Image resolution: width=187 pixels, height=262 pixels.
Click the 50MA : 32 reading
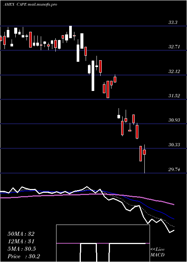[x=21, y=234]
